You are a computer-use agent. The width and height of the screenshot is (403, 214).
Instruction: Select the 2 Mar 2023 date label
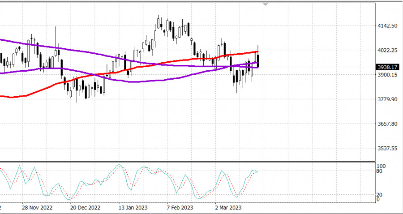point(229,208)
